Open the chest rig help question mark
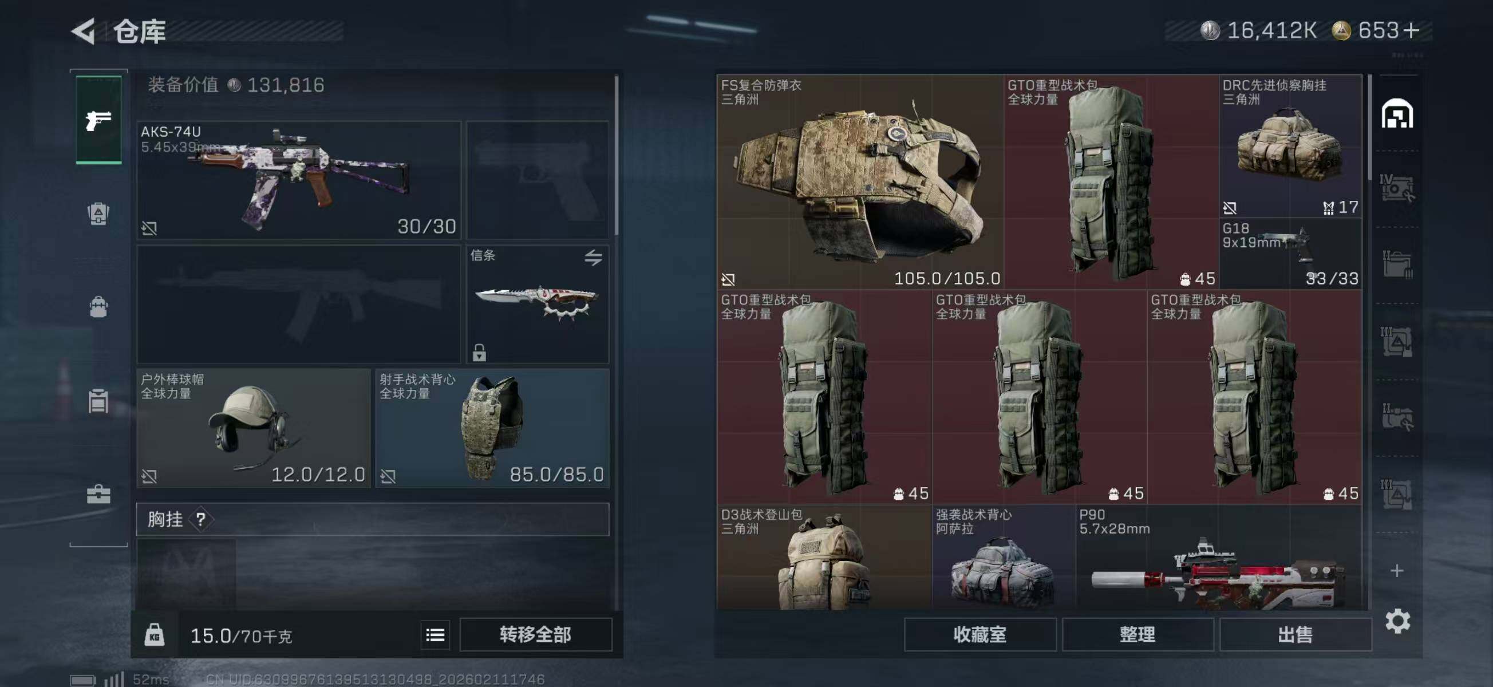Image resolution: width=1493 pixels, height=687 pixels. 200,519
